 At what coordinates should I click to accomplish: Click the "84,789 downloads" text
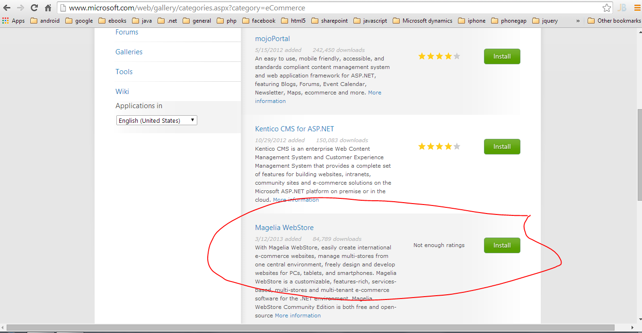point(337,239)
